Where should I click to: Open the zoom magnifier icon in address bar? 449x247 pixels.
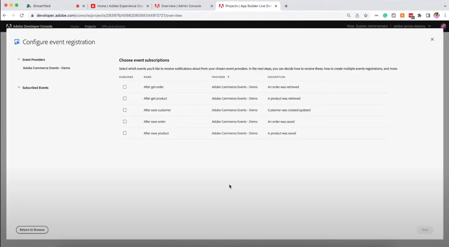[x=349, y=15]
